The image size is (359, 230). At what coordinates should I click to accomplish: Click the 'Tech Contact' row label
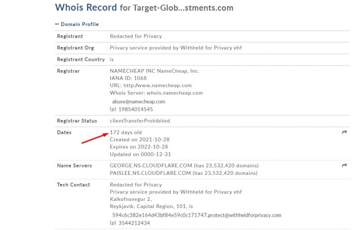click(x=73, y=185)
